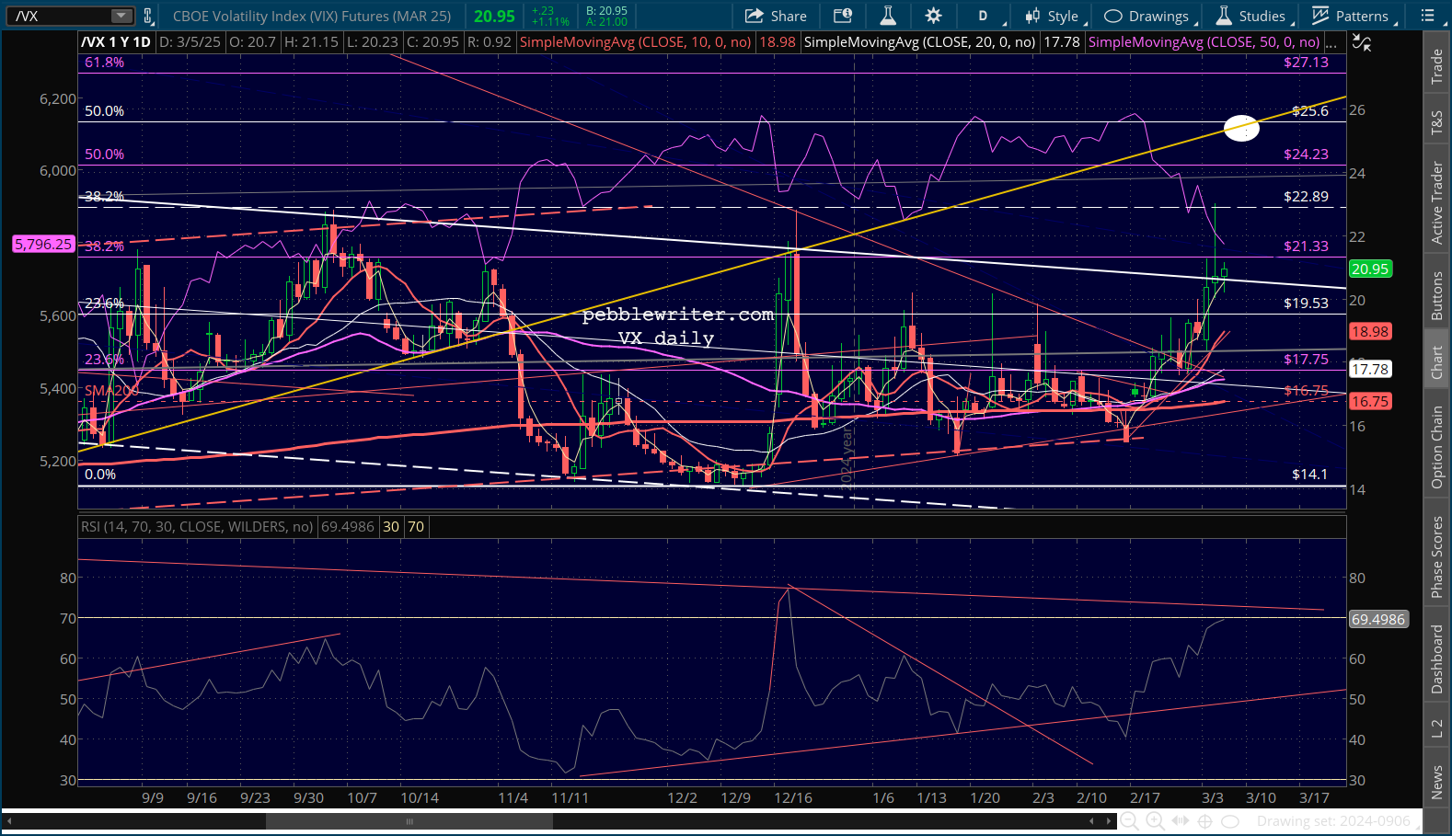The height and width of the screenshot is (836, 1452).
Task: Open chart settings gear icon
Action: point(933,16)
